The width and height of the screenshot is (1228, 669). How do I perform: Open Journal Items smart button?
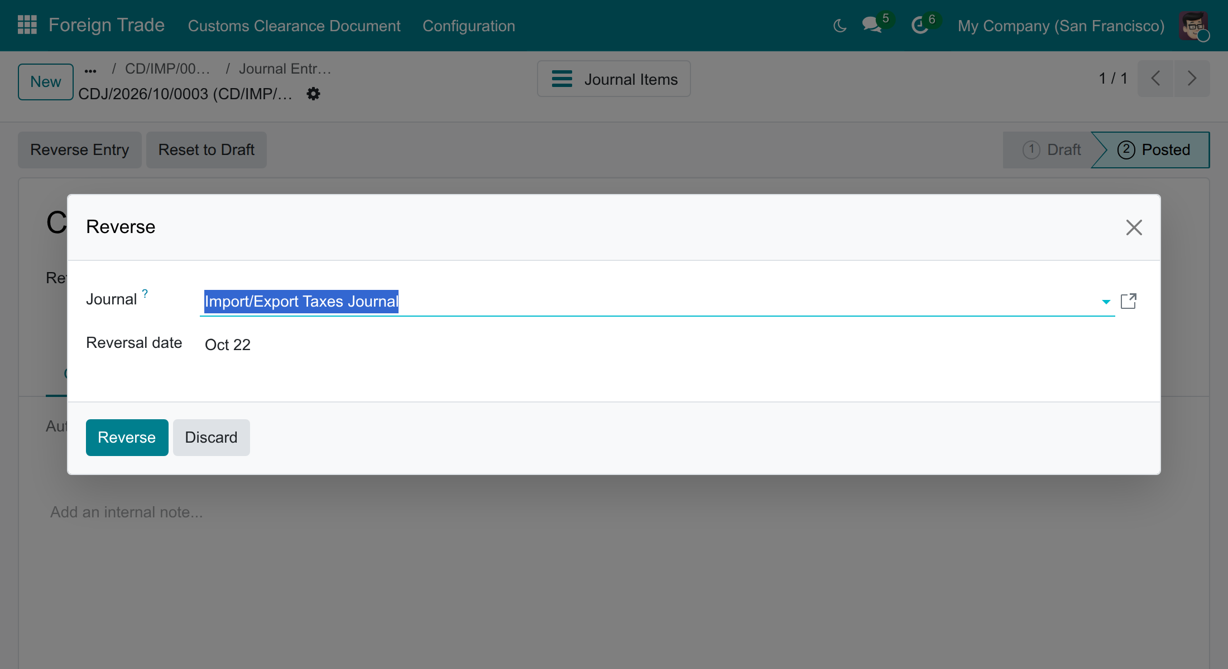tap(614, 79)
